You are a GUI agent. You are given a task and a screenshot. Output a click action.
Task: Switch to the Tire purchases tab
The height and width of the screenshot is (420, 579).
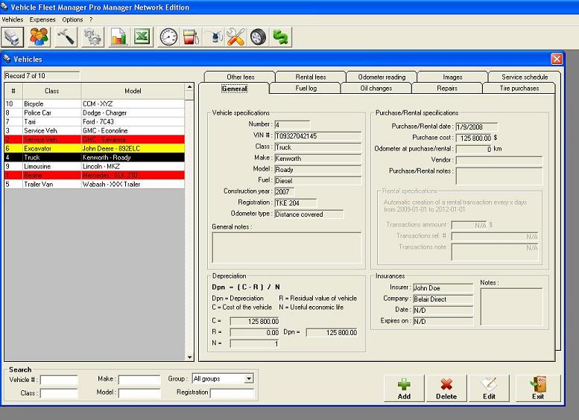coord(519,88)
